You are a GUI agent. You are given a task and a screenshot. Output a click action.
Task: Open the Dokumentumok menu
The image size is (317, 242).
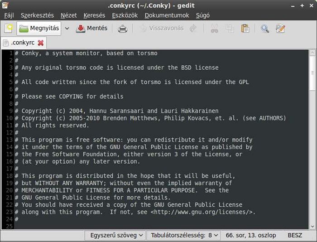[x=167, y=15]
